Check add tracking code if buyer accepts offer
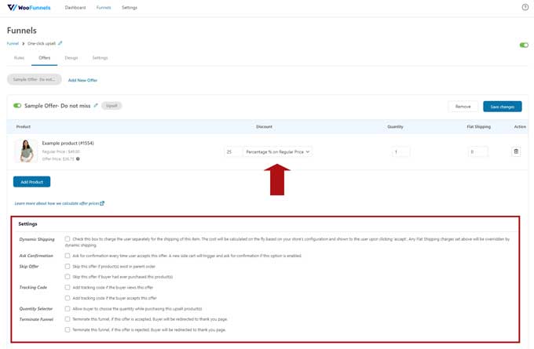534x349 pixels. click(x=68, y=298)
